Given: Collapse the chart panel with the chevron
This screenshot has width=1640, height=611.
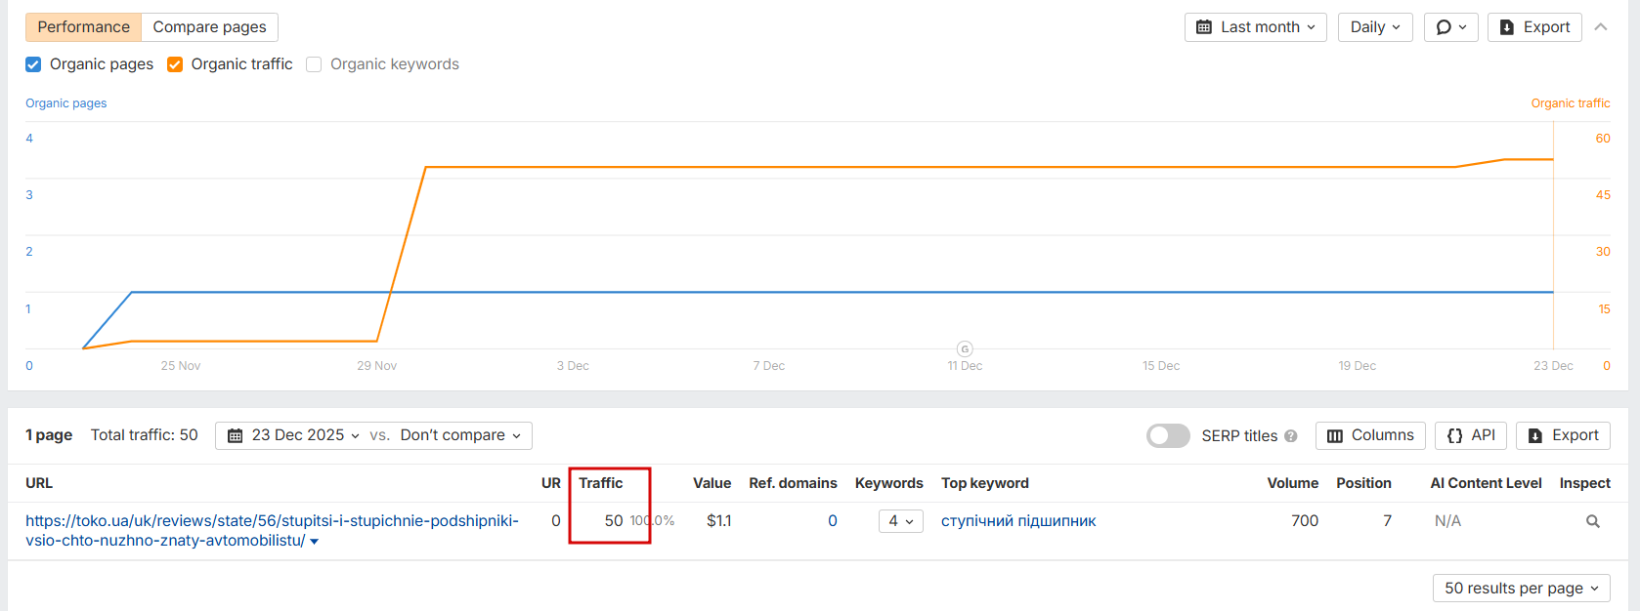Looking at the screenshot, I should [x=1601, y=27].
